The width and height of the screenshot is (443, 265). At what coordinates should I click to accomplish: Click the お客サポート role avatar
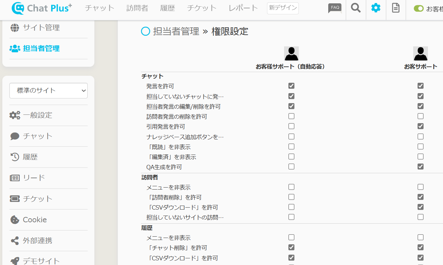coord(421,53)
